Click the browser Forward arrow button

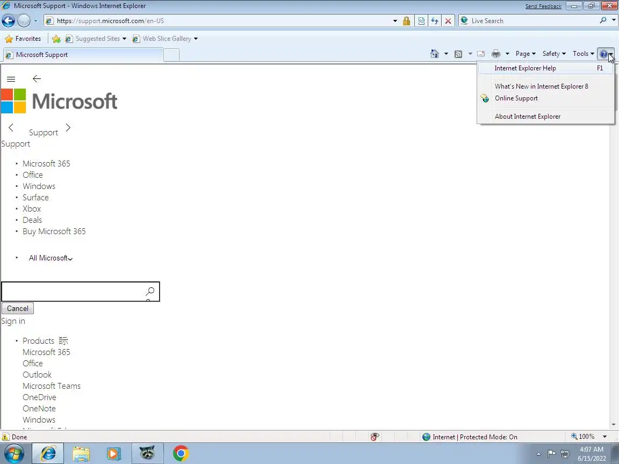point(24,20)
